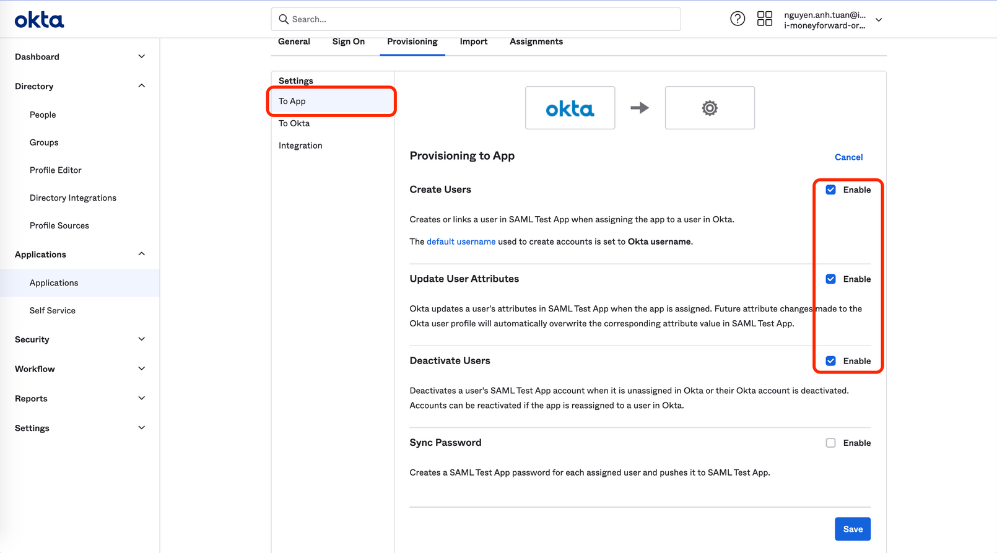Viewport: 997px width, 553px height.
Task: Click the account email text in header
Action: point(825,15)
